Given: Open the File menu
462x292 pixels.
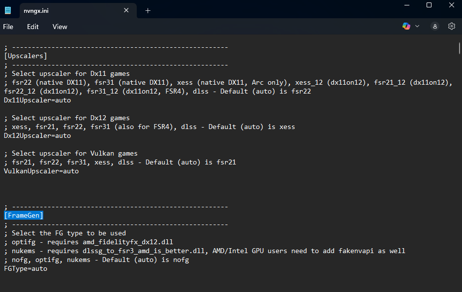Looking at the screenshot, I should point(8,27).
